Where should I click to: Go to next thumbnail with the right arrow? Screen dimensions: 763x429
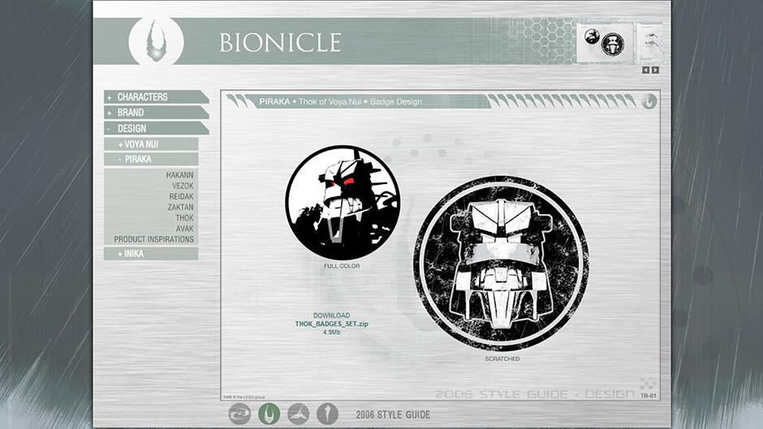pos(655,70)
